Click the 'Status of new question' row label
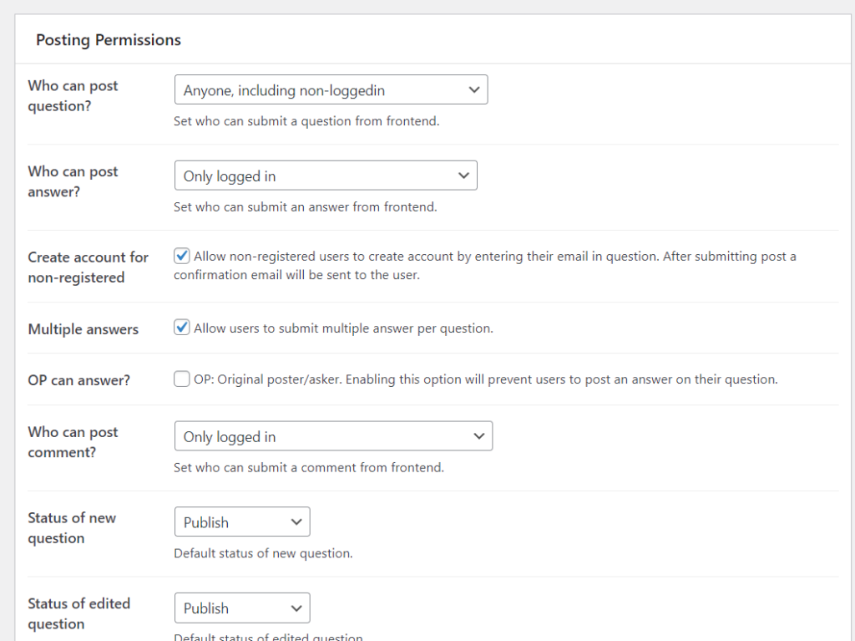855x641 pixels. pos(72,528)
